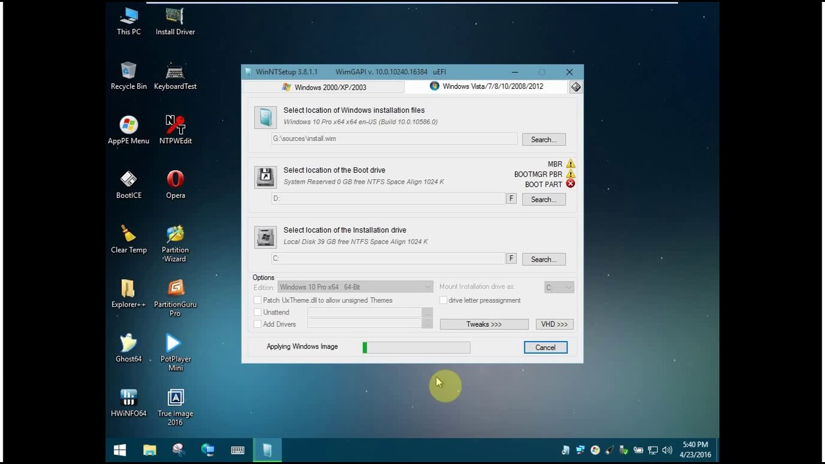Open the Edition dropdown
The width and height of the screenshot is (825, 464).
pyautogui.click(x=355, y=287)
